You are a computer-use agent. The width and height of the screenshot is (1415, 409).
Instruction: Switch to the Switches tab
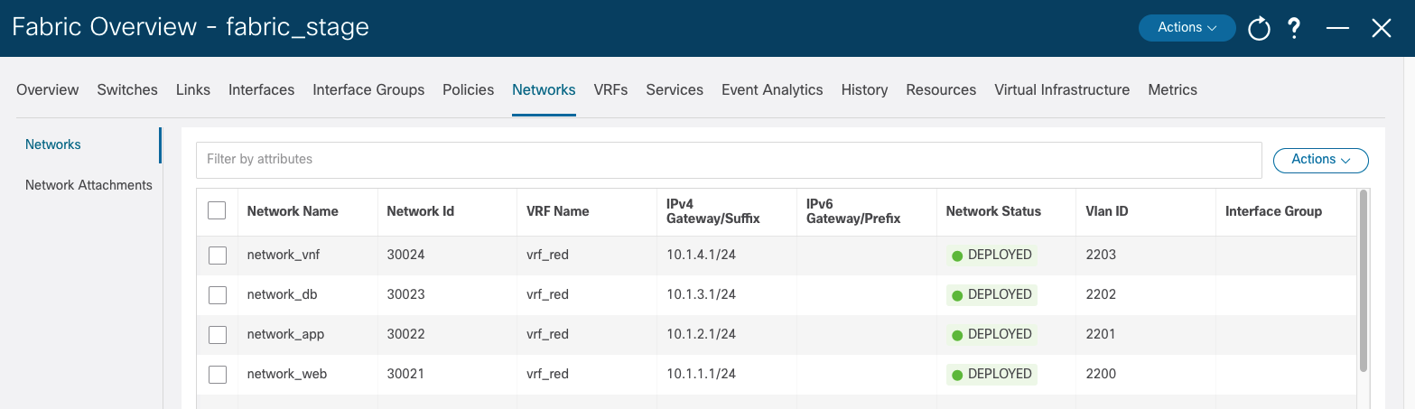pos(127,89)
